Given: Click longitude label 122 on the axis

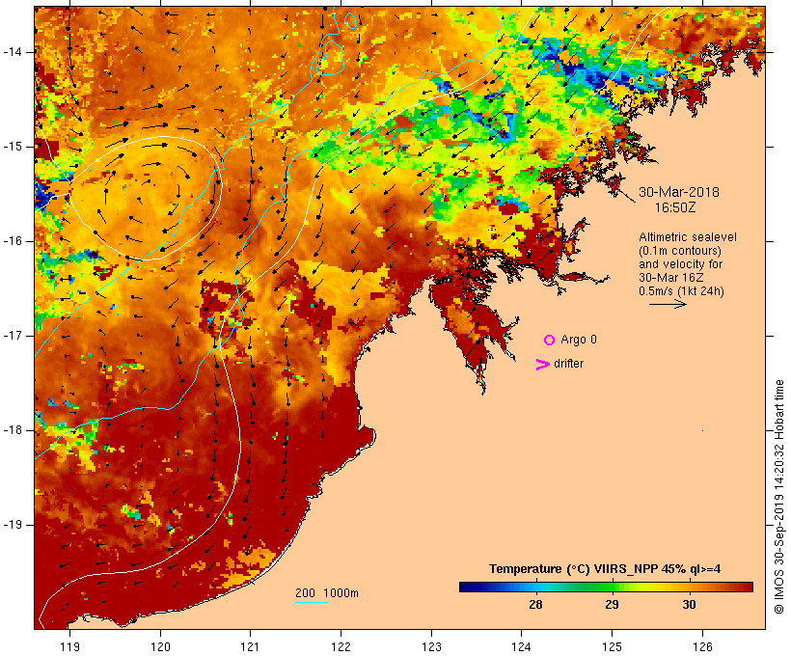Looking at the screenshot, I should (x=341, y=646).
